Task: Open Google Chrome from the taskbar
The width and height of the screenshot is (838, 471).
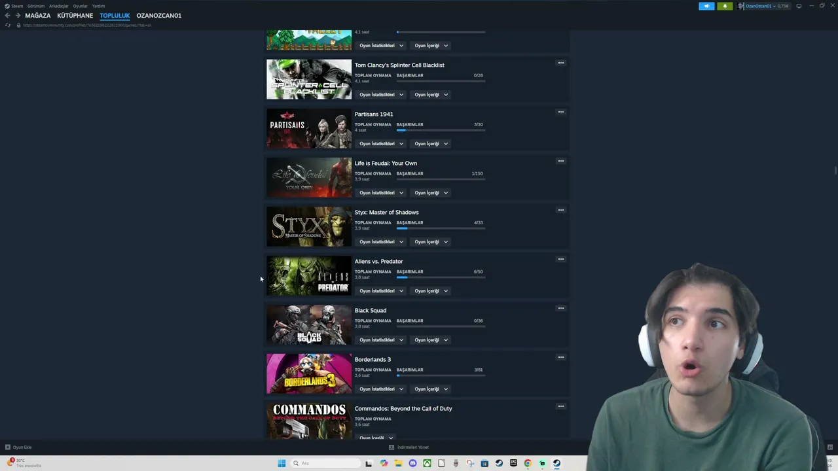Action: tap(528, 463)
